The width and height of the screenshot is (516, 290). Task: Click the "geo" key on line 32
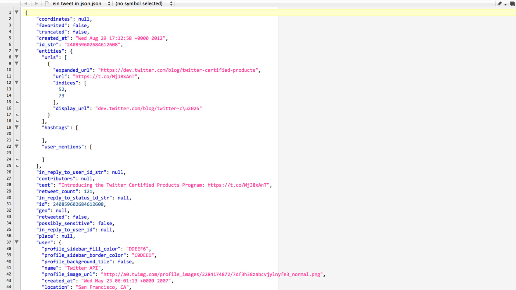pos(43,211)
